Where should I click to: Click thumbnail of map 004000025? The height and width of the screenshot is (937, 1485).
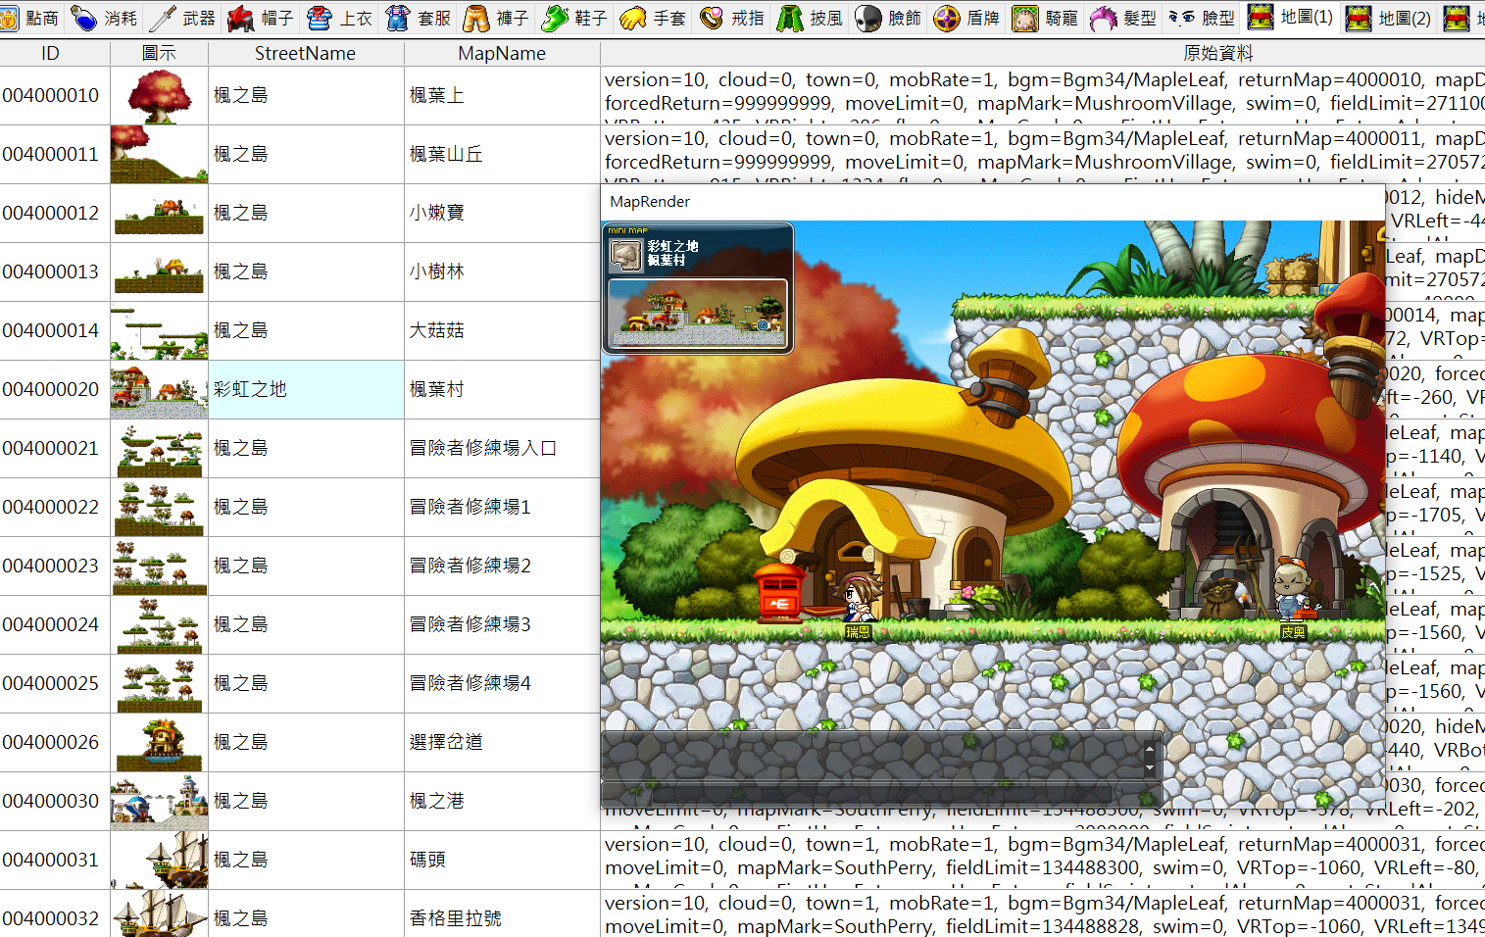click(159, 684)
